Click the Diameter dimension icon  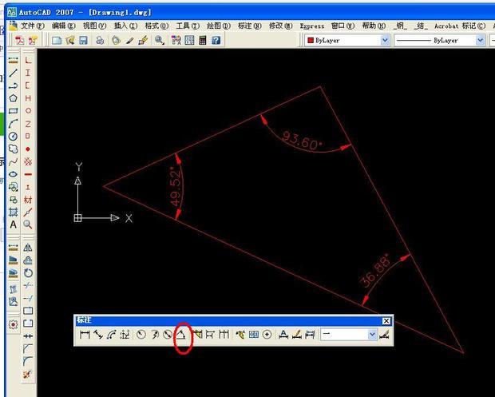click(168, 335)
